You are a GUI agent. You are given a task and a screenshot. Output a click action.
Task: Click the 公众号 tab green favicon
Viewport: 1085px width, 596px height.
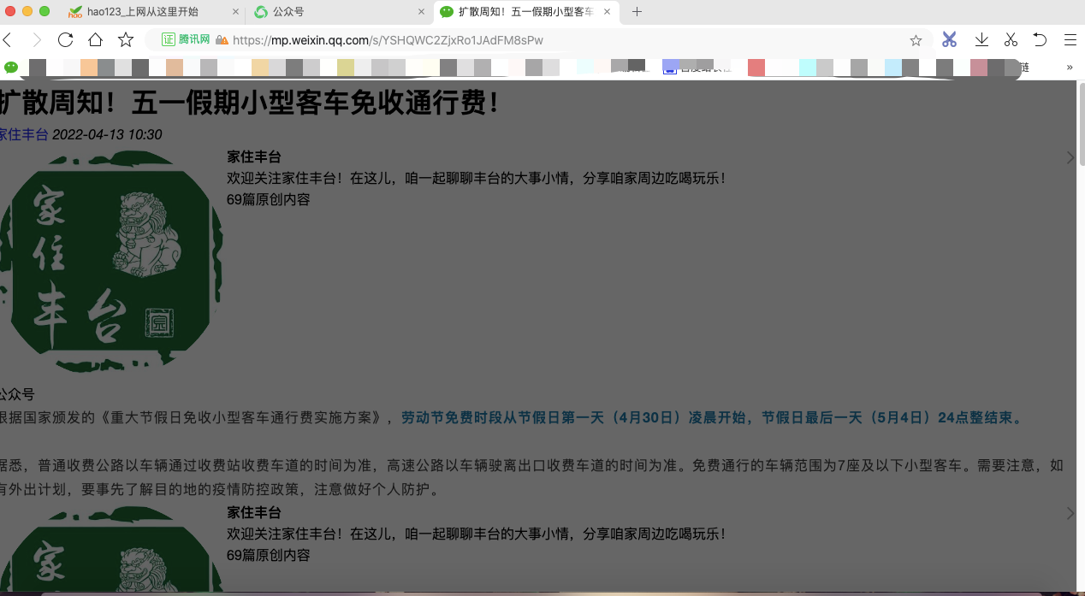261,12
